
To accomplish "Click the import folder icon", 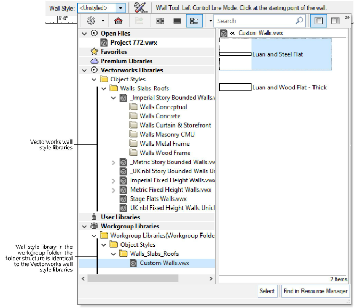I will tap(139, 21).
